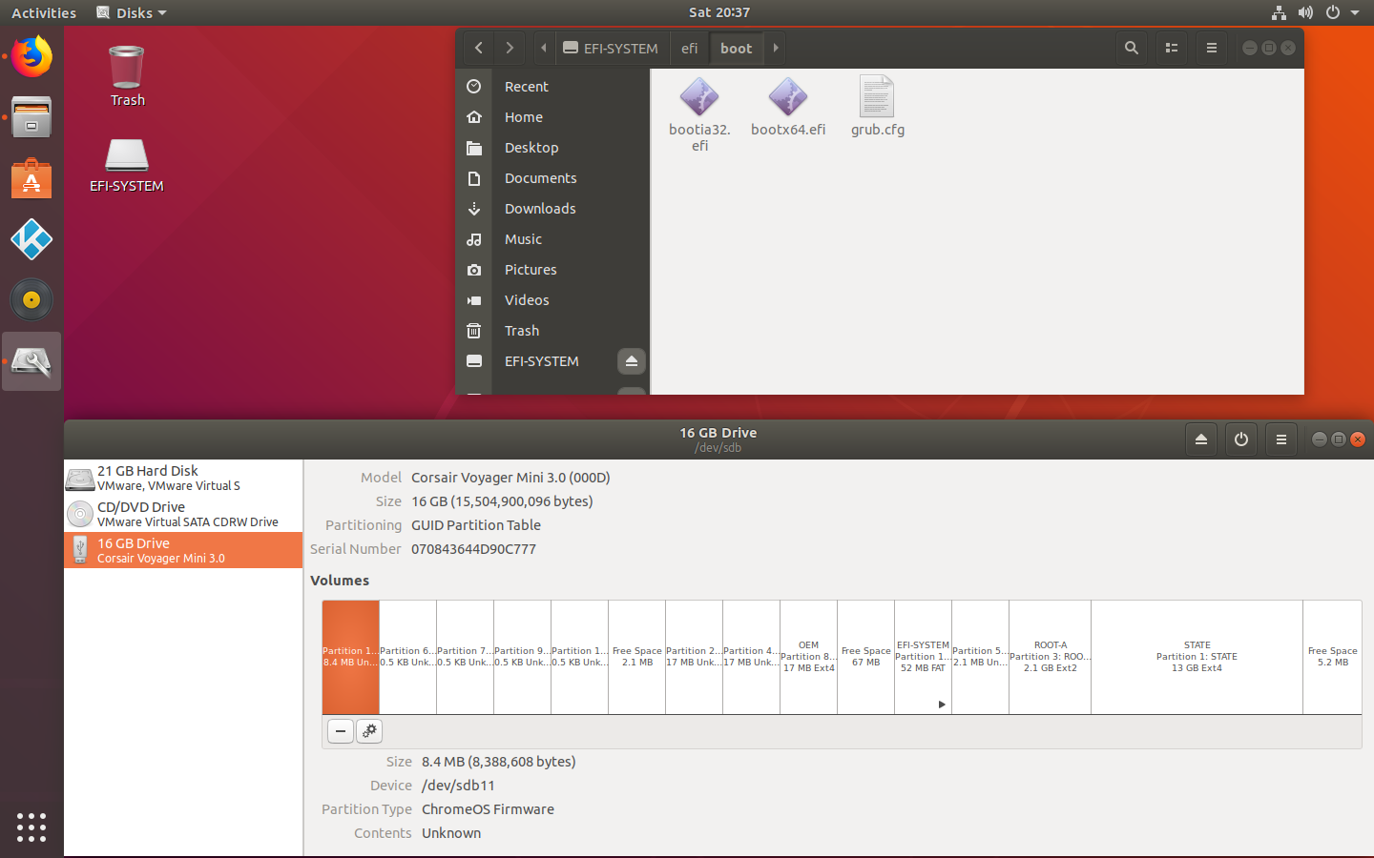
Task: Select the 2.1 MB Free Space block
Action: coord(637,657)
